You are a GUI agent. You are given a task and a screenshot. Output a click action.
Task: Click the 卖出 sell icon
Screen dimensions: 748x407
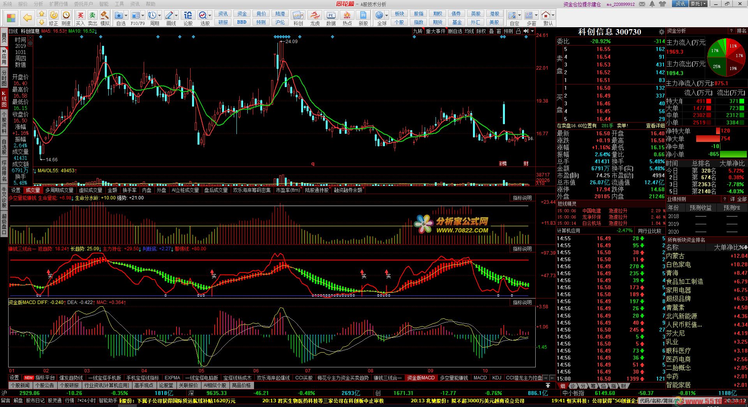click(x=92, y=18)
